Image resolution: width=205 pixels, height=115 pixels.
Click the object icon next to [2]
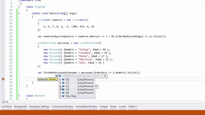pyautogui.click(x=63, y=86)
